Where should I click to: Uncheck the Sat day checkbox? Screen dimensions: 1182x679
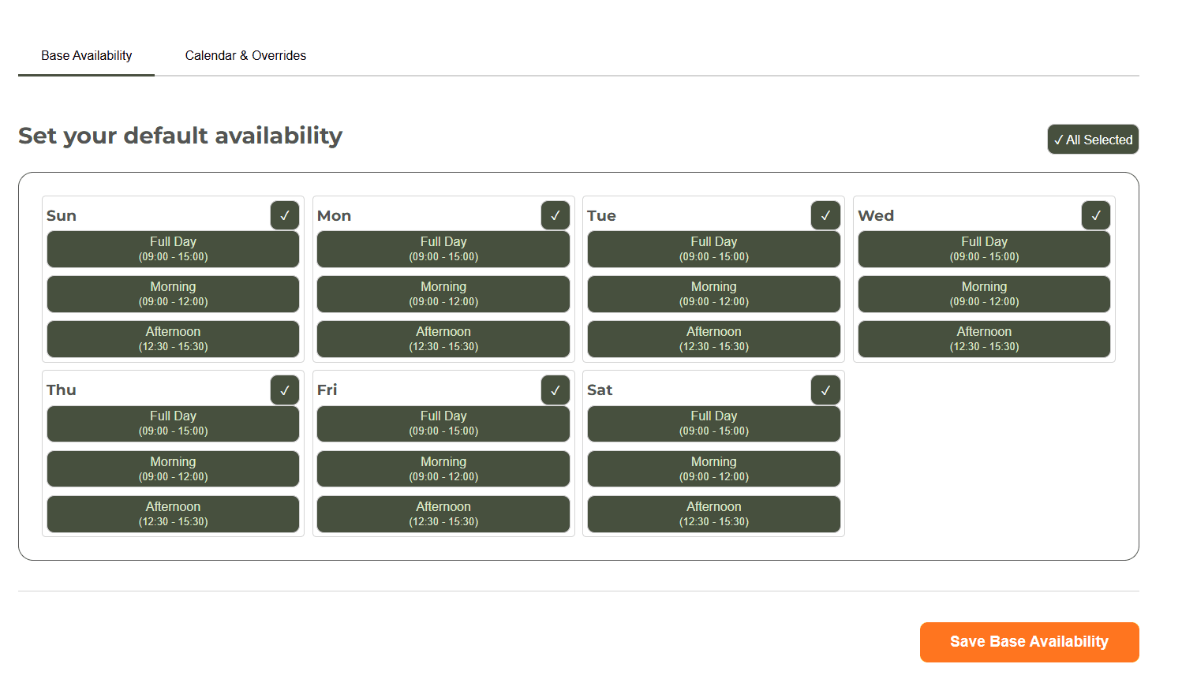point(825,390)
